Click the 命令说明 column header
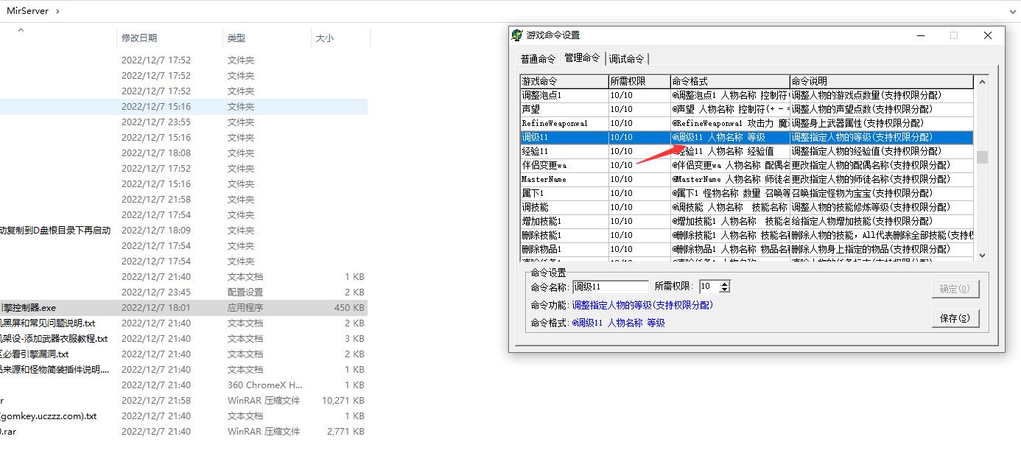This screenshot has height=456, width=1021. [880, 81]
